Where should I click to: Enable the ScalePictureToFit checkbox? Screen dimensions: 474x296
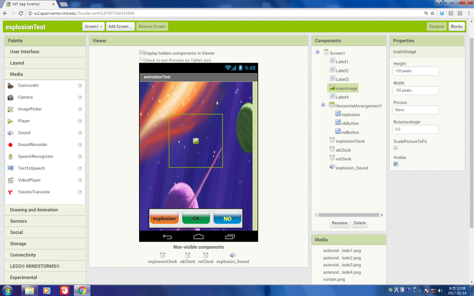pyautogui.click(x=396, y=148)
